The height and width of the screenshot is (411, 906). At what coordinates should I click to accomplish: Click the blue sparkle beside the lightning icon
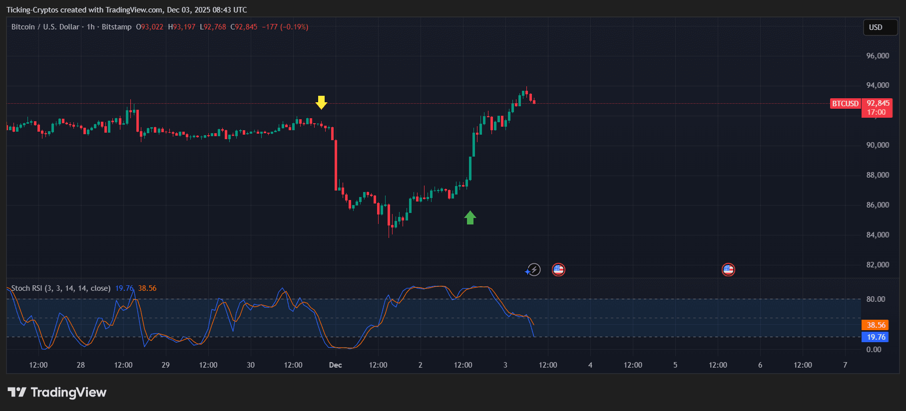(527, 272)
